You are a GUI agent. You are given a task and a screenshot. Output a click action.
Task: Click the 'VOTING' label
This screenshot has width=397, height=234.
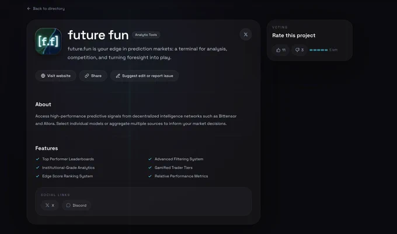tap(280, 27)
